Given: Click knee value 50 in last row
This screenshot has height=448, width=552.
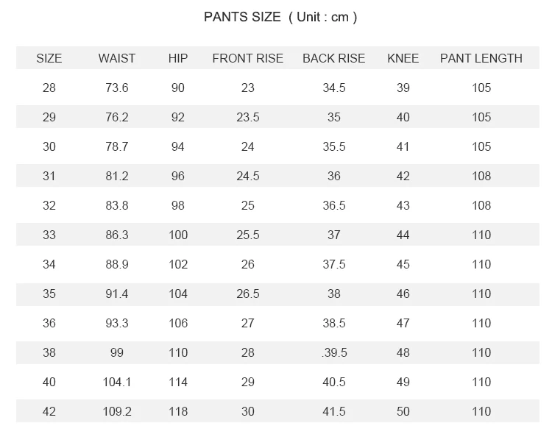Looking at the screenshot, I should [403, 411].
